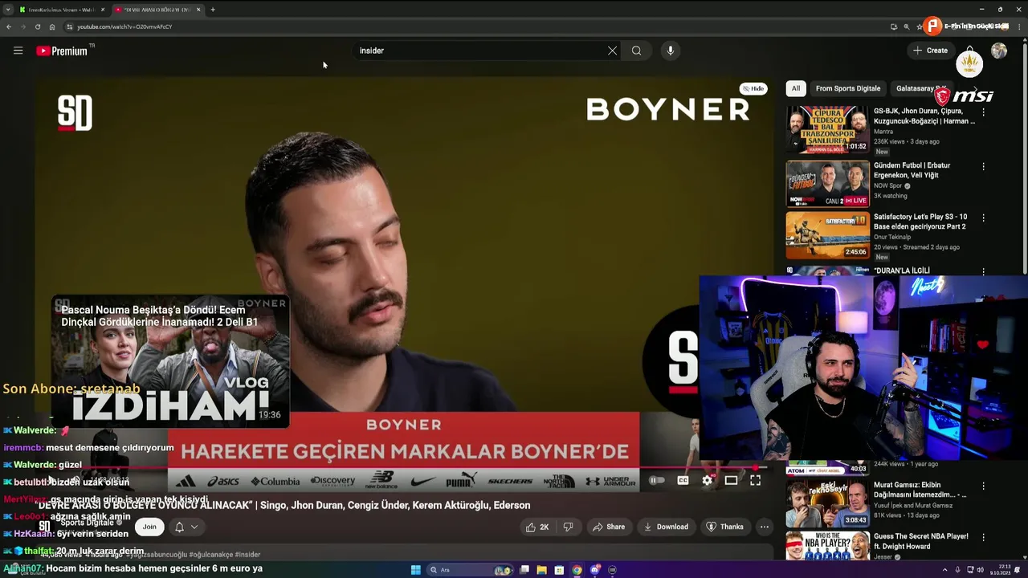
Task: Open 'Satisfactory Let's Play S3 - 10' video title
Action: (x=920, y=222)
